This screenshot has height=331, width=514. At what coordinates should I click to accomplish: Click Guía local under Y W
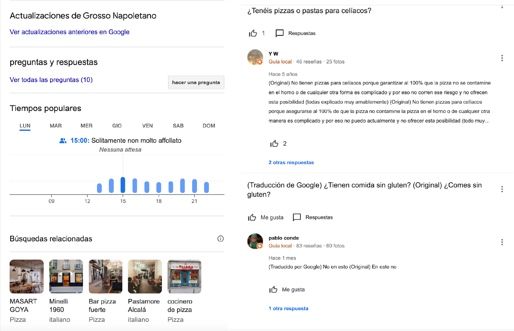(280, 62)
